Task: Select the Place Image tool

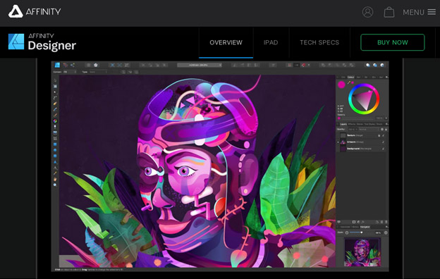Action: pyautogui.click(x=55, y=132)
